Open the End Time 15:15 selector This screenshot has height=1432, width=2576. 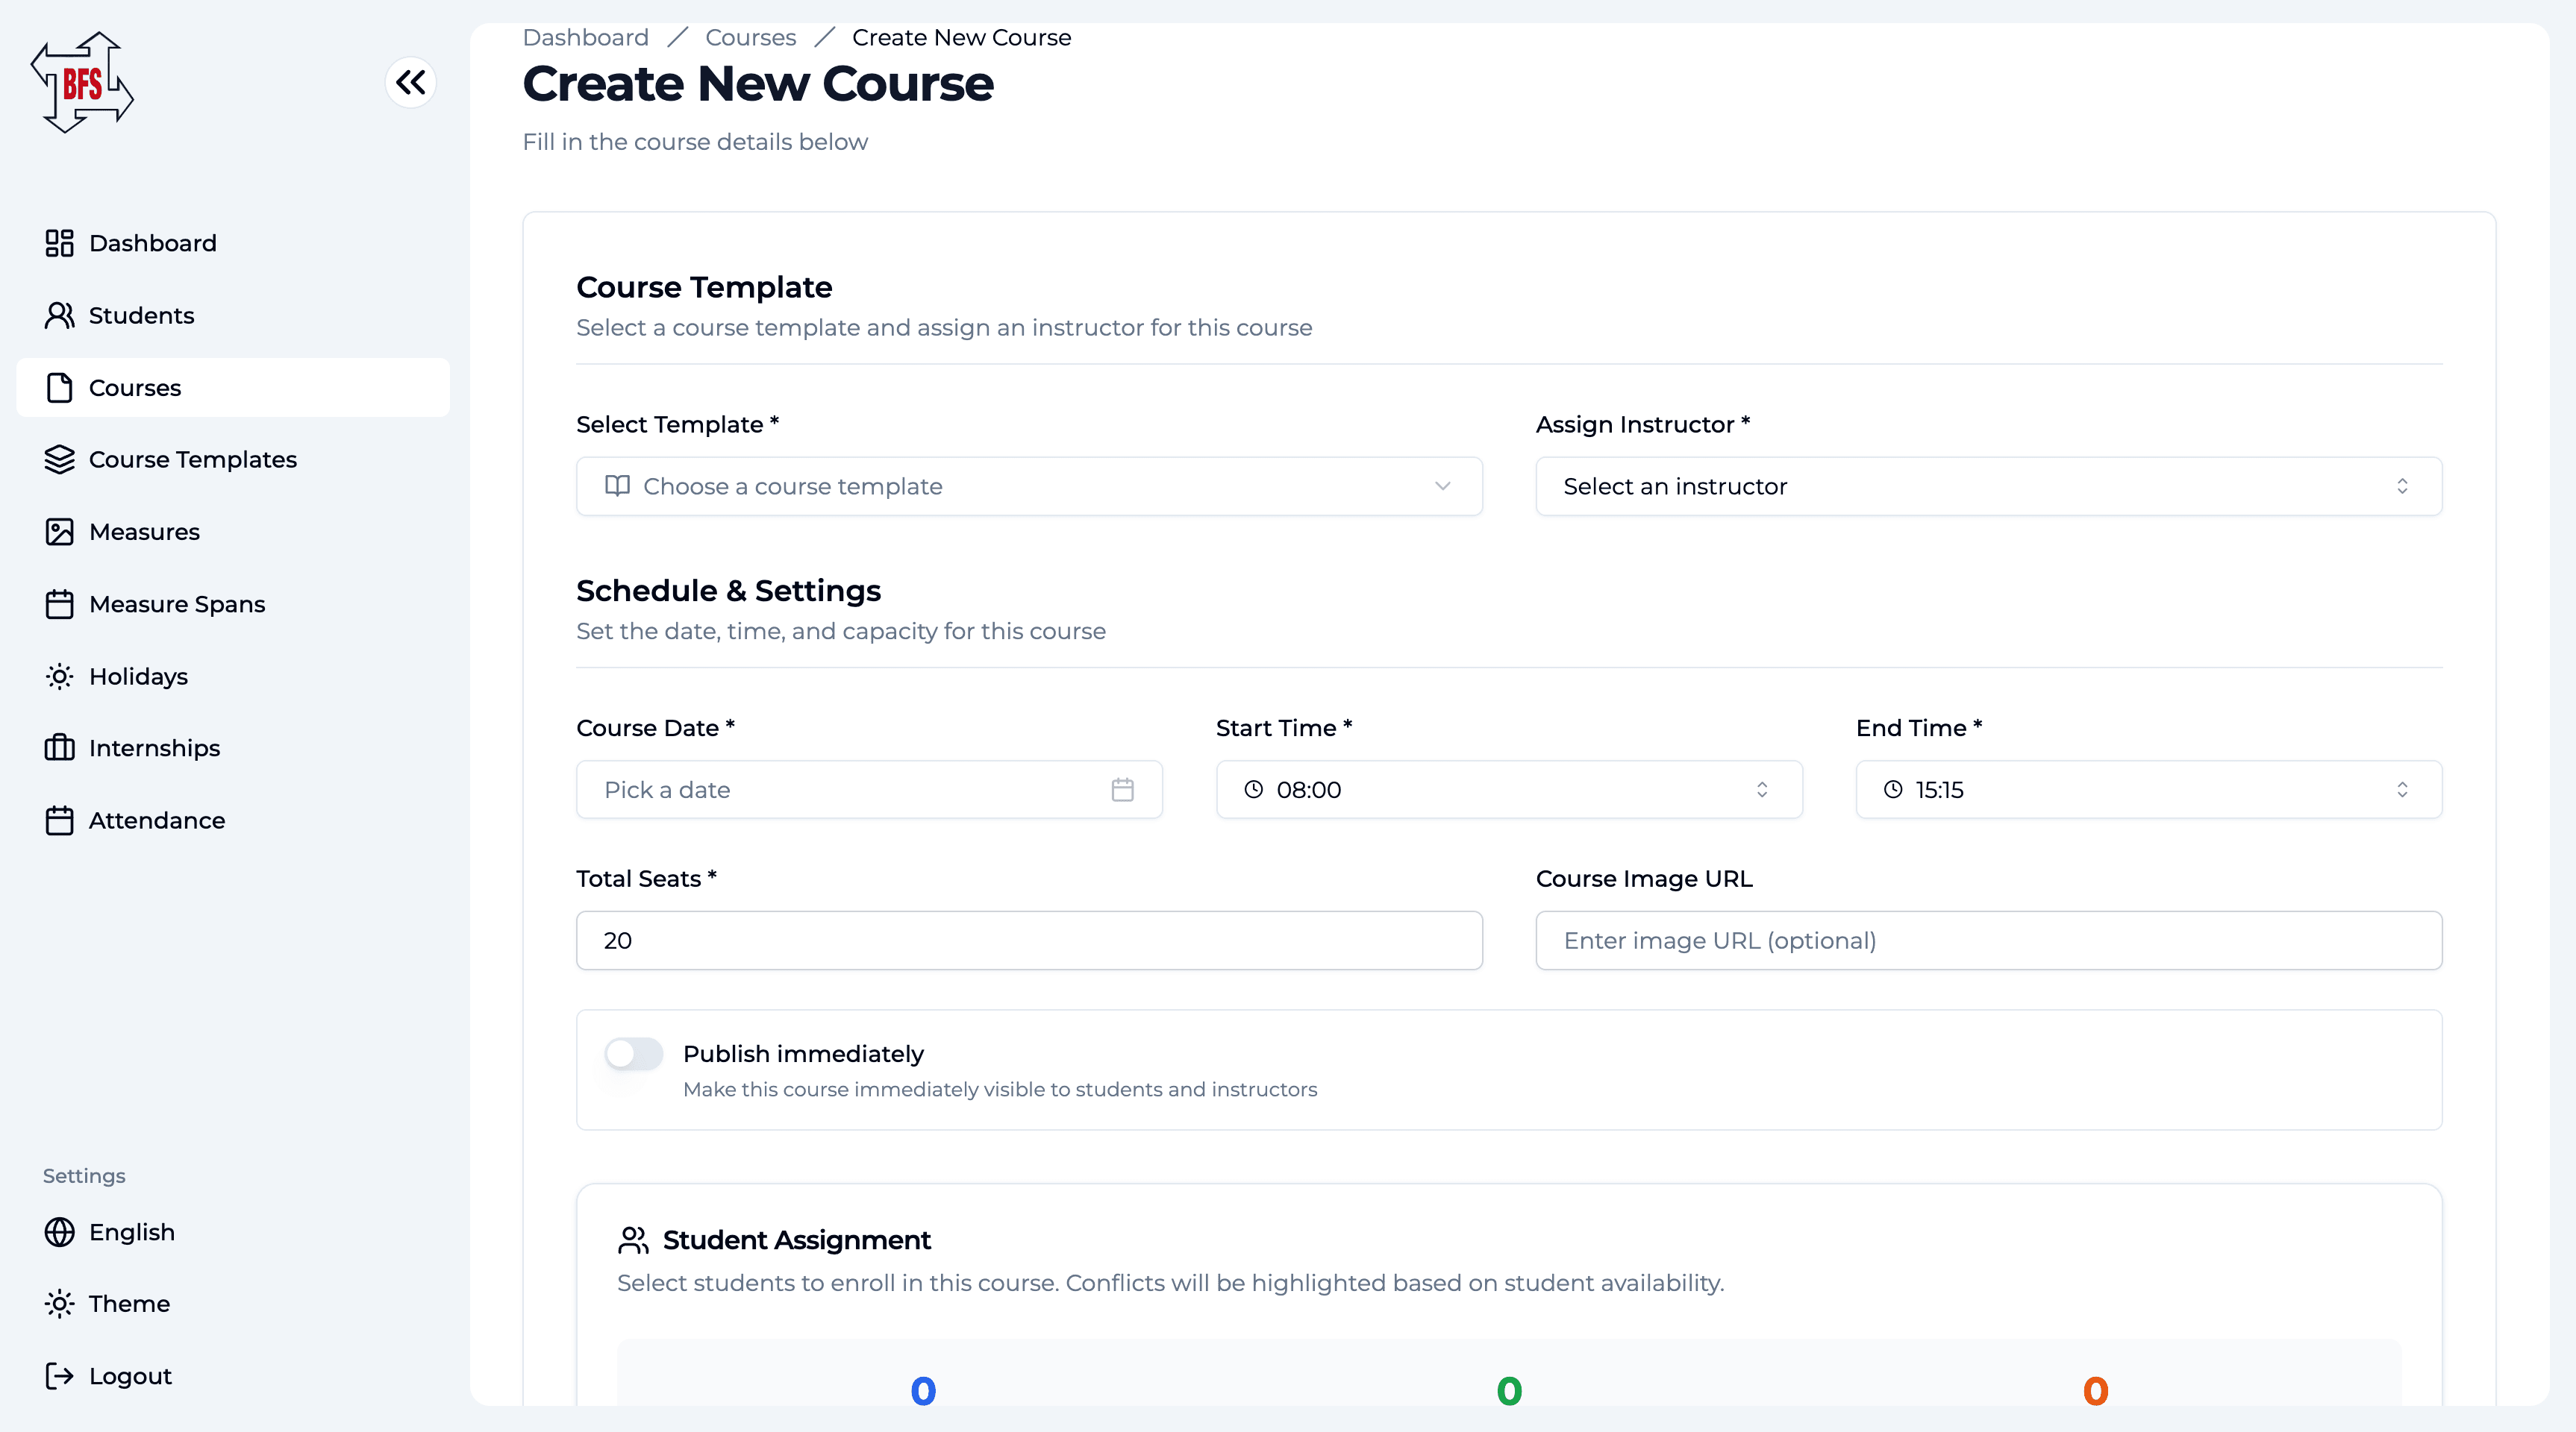pyautogui.click(x=2149, y=789)
